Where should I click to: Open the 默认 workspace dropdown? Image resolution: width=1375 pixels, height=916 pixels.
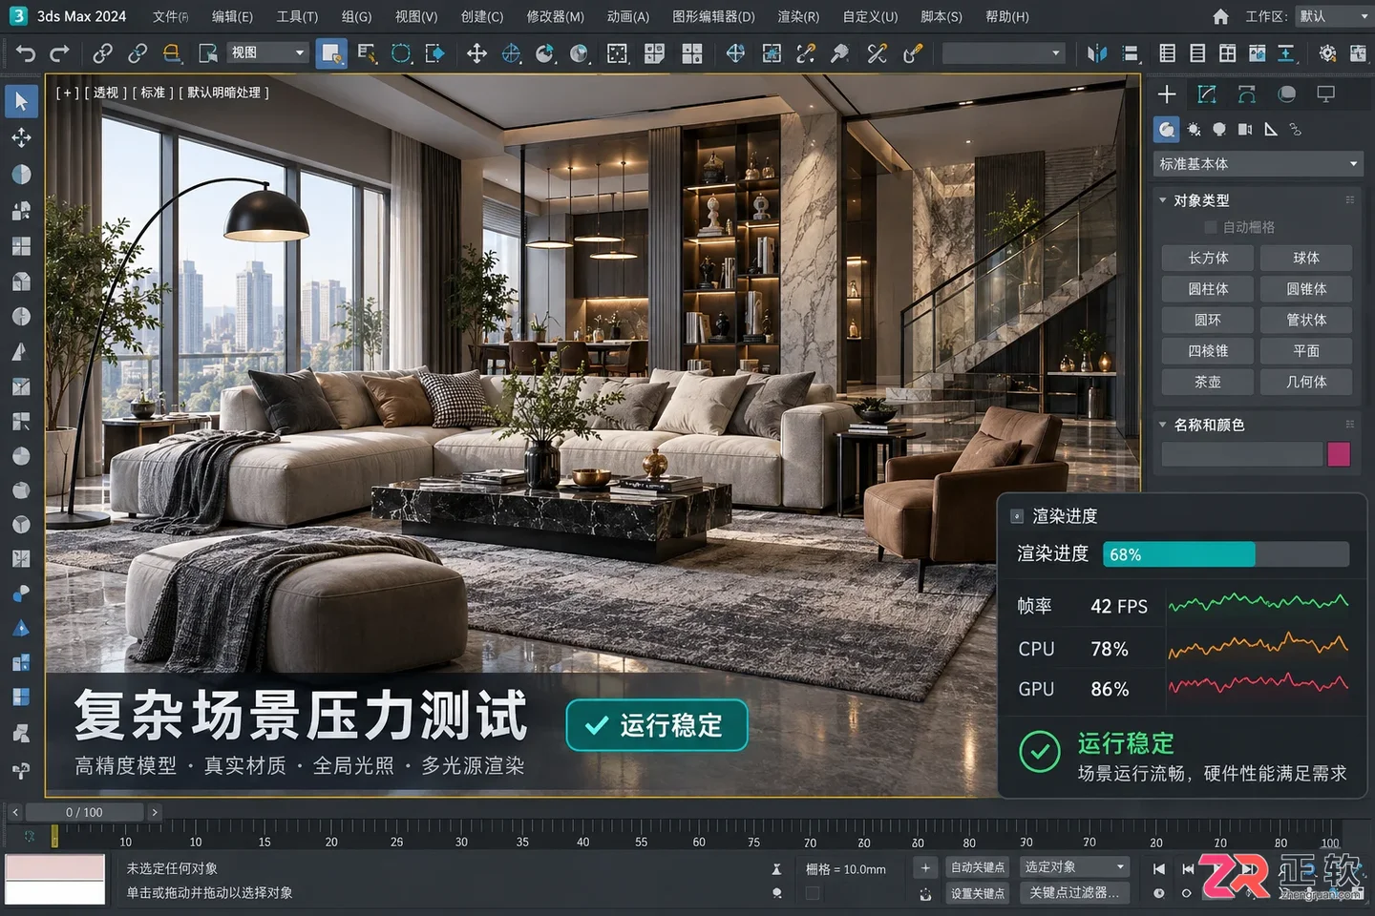tap(1333, 16)
